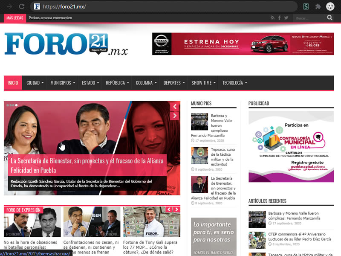Viewport: 341px width, 256px height.
Task: Expand the TECNOLOGÍA dropdown menu
Action: 235,83
